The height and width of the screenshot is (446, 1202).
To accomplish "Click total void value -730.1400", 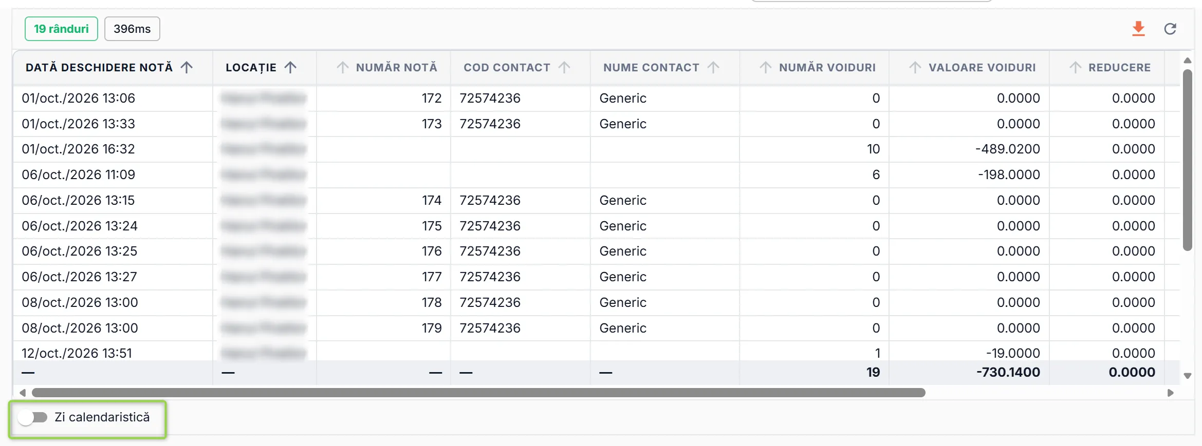I will pyautogui.click(x=1008, y=372).
